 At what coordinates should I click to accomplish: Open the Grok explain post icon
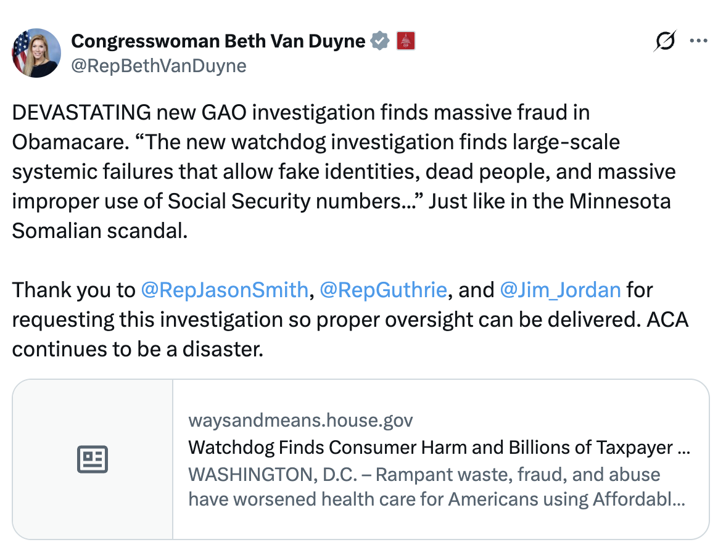tap(666, 41)
